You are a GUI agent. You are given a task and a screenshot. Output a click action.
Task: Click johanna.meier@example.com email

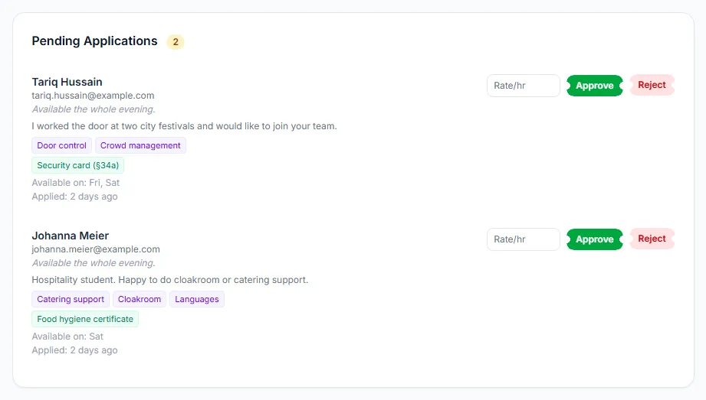click(96, 249)
